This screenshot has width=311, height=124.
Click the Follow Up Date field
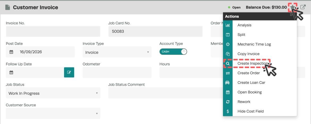point(35,72)
